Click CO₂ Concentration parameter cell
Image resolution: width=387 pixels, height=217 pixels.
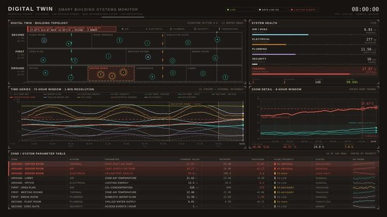click(x=120, y=187)
